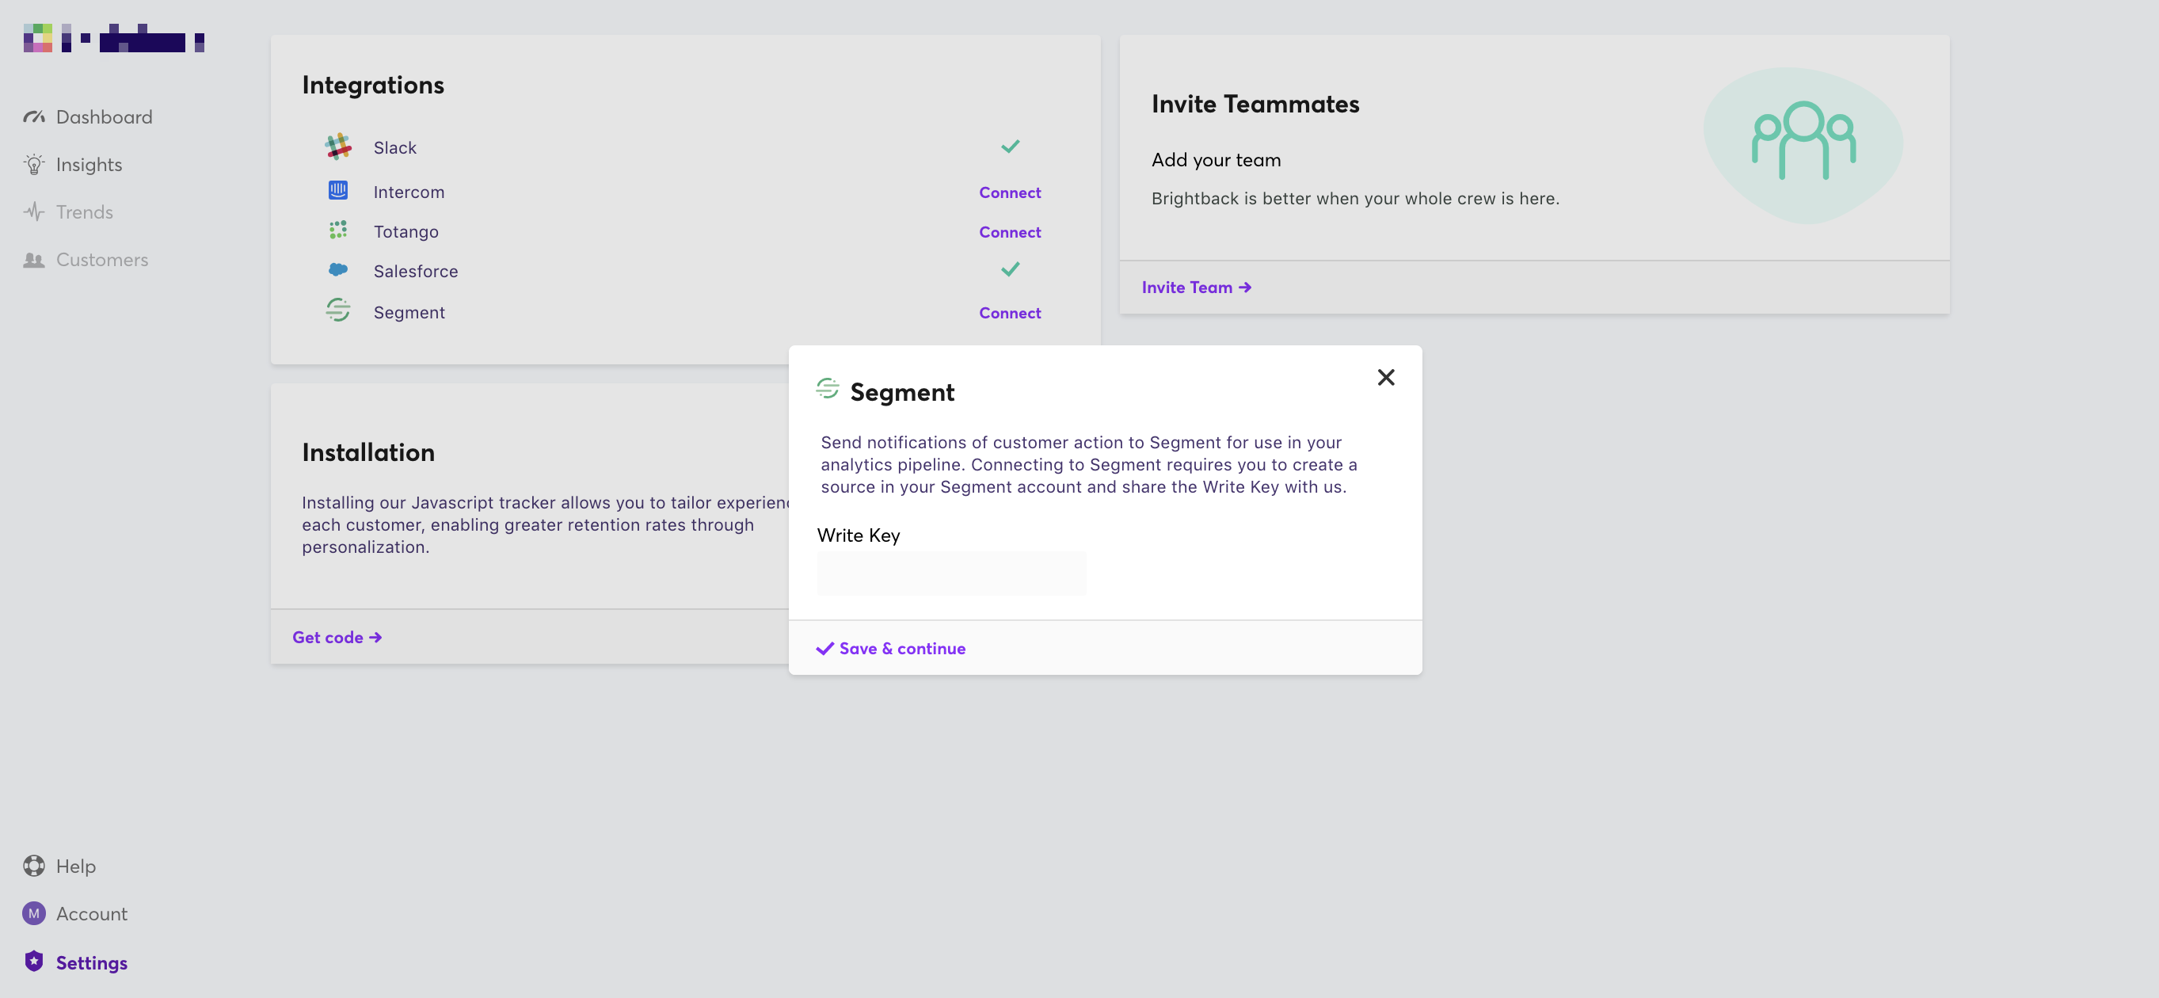Click the Segment icon in the integrations list
The image size is (2159, 998).
coord(337,310)
